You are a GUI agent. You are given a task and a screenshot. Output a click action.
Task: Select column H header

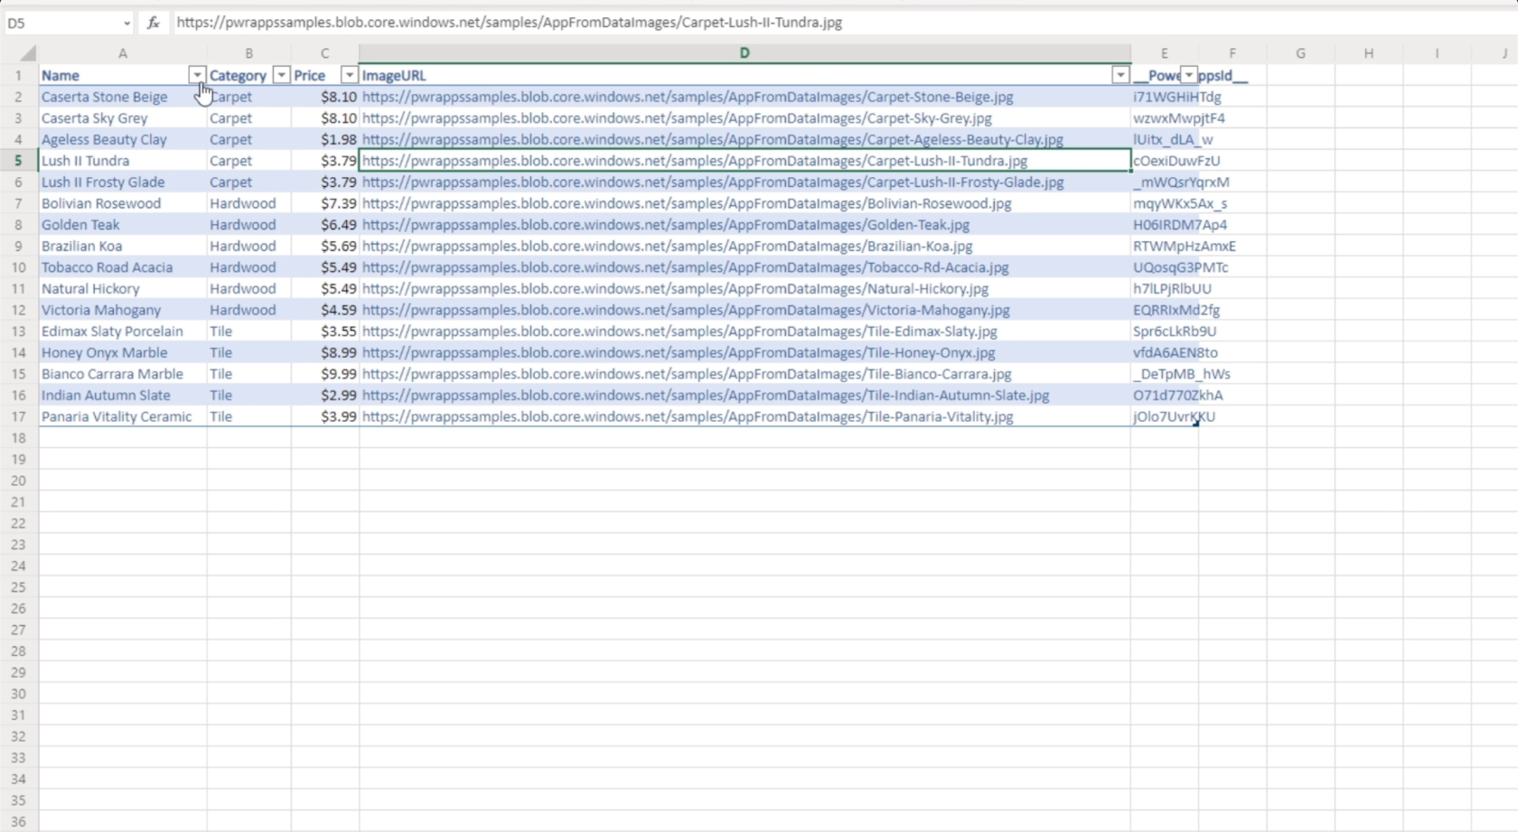[x=1369, y=53]
